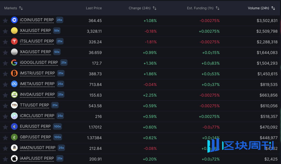Star the iTSLA/USDT PERP market

pyautogui.click(x=5, y=42)
